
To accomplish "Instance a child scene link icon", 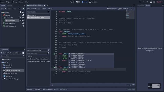I will [x=5, y=9].
